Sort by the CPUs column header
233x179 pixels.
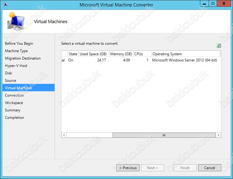click(142, 54)
